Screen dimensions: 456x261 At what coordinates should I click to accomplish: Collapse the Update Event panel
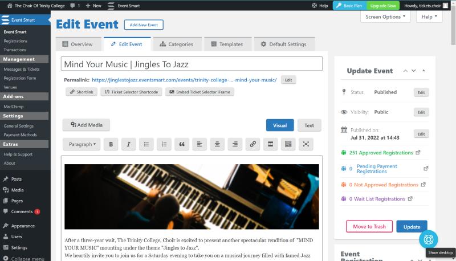pos(424,71)
